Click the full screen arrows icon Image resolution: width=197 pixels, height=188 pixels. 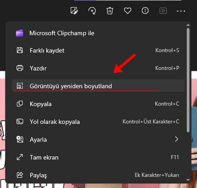click(x=20, y=157)
